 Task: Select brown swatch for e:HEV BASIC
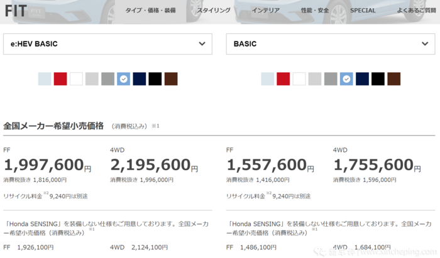click(x=171, y=78)
